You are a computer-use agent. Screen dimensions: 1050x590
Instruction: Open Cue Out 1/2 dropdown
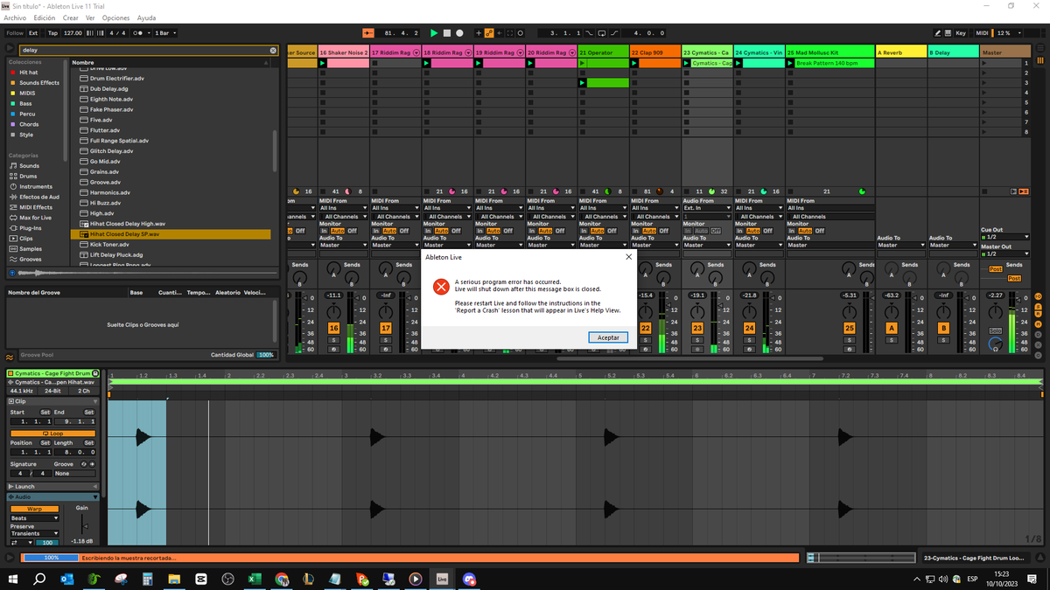[x=1004, y=237]
